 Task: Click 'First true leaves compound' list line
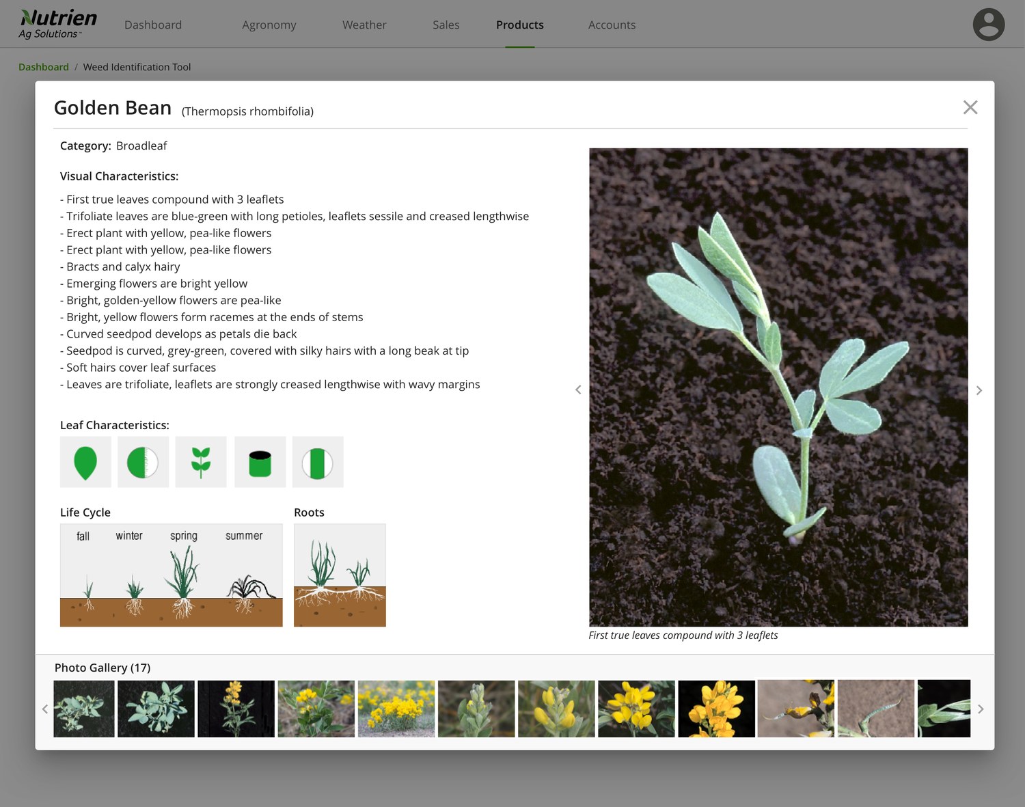(x=172, y=200)
